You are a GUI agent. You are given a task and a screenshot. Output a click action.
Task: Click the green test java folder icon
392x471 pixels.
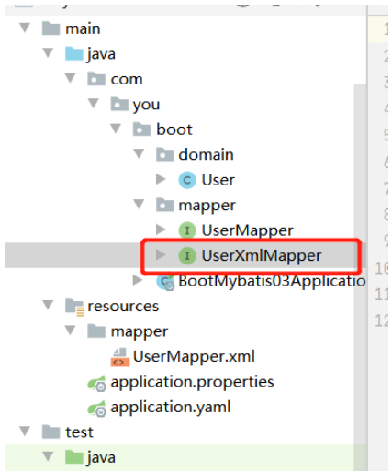tap(74, 457)
